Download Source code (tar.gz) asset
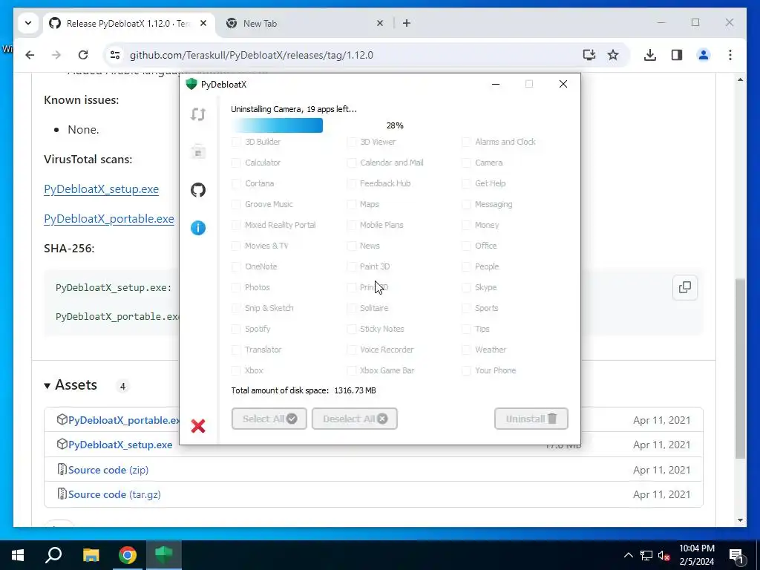This screenshot has width=760, height=570. click(x=114, y=494)
